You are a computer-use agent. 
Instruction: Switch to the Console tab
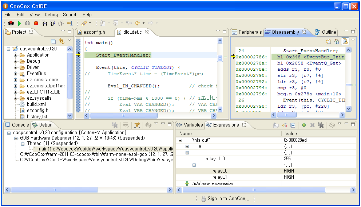[17, 125]
